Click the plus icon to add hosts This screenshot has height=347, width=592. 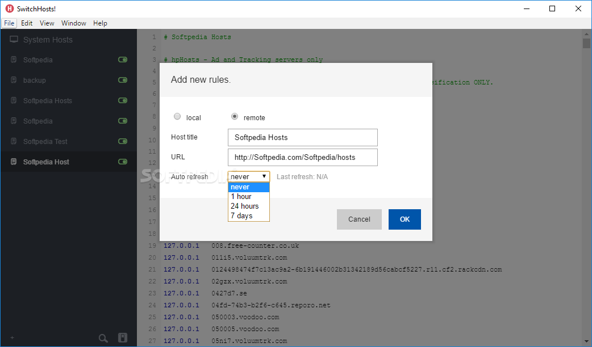(12, 338)
